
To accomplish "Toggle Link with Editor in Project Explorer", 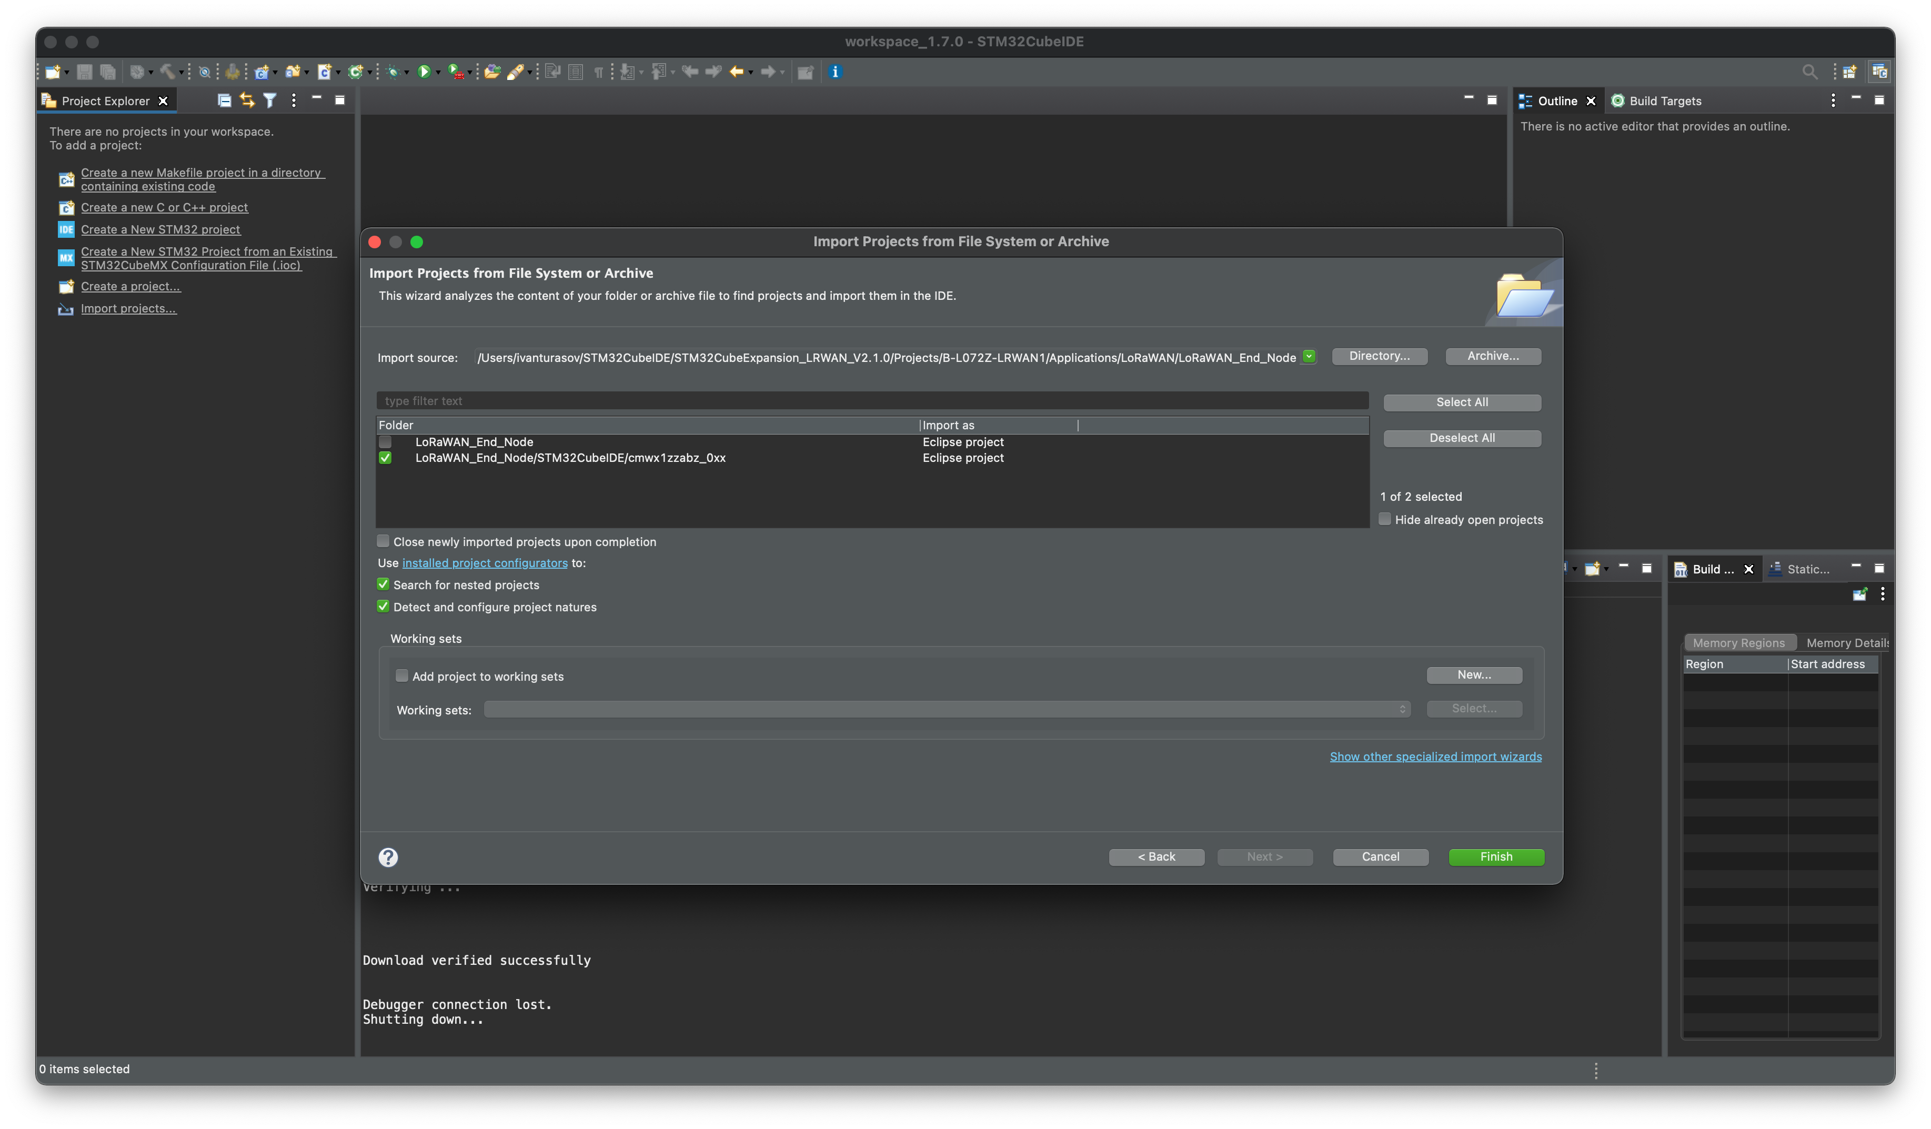I will click(x=247, y=100).
